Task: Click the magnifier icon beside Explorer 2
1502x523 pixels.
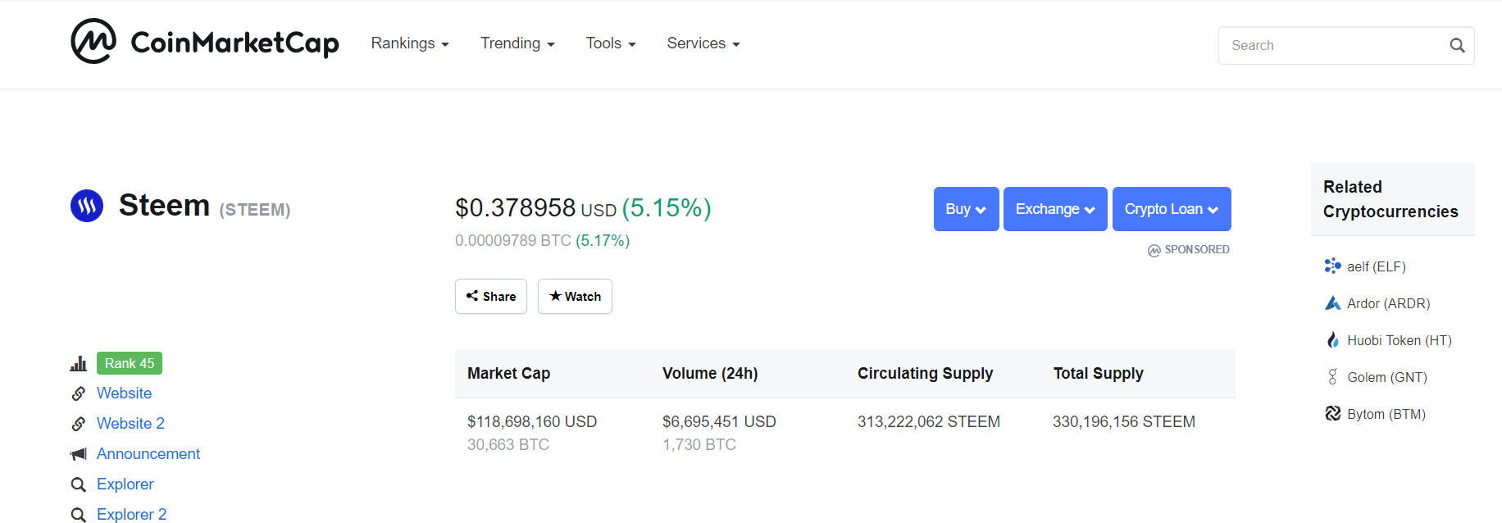Action: point(79,515)
